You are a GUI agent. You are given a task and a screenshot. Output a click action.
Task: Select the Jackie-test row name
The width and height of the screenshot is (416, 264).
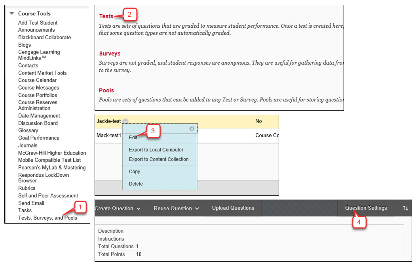pyautogui.click(x=108, y=121)
